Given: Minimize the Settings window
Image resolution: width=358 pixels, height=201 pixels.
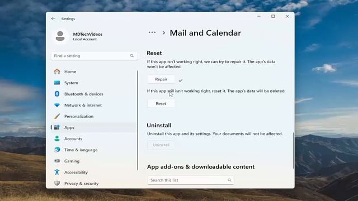Looking at the screenshot, I should click(x=258, y=16).
